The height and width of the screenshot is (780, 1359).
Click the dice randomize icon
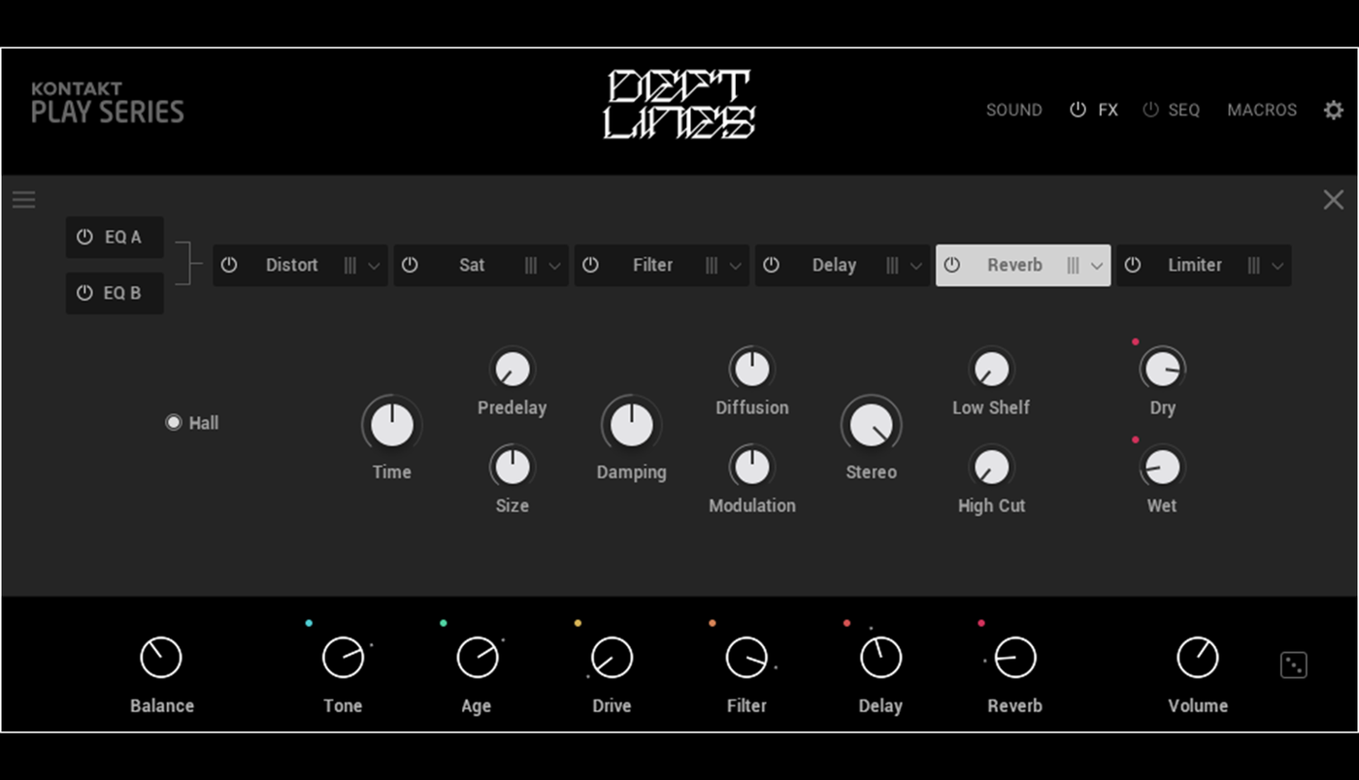1293,665
